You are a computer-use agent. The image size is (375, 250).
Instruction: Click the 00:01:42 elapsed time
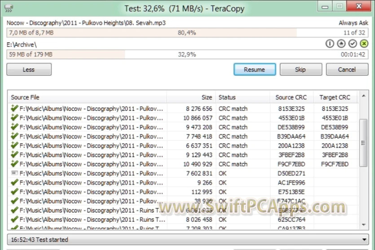[353, 54]
